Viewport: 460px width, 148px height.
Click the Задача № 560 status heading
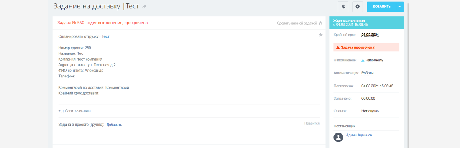(102, 23)
